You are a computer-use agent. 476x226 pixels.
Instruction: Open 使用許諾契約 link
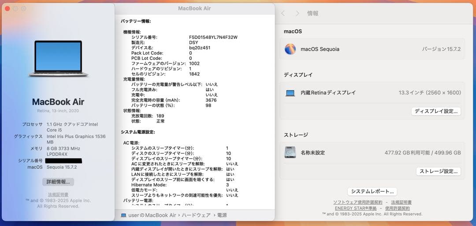[x=398, y=208]
